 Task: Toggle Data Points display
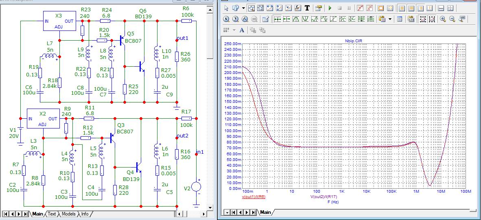(x=360, y=8)
